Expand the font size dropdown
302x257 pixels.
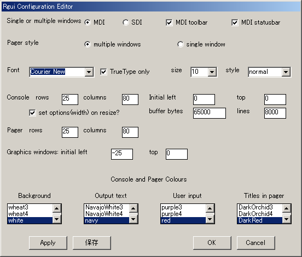(x=212, y=72)
